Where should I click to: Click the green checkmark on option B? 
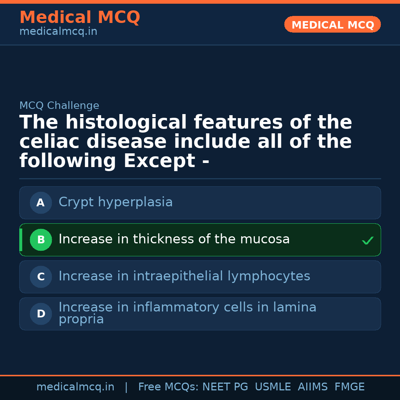coord(367,241)
